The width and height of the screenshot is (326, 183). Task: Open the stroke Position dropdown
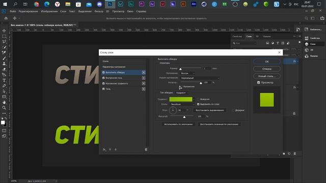click(187, 73)
